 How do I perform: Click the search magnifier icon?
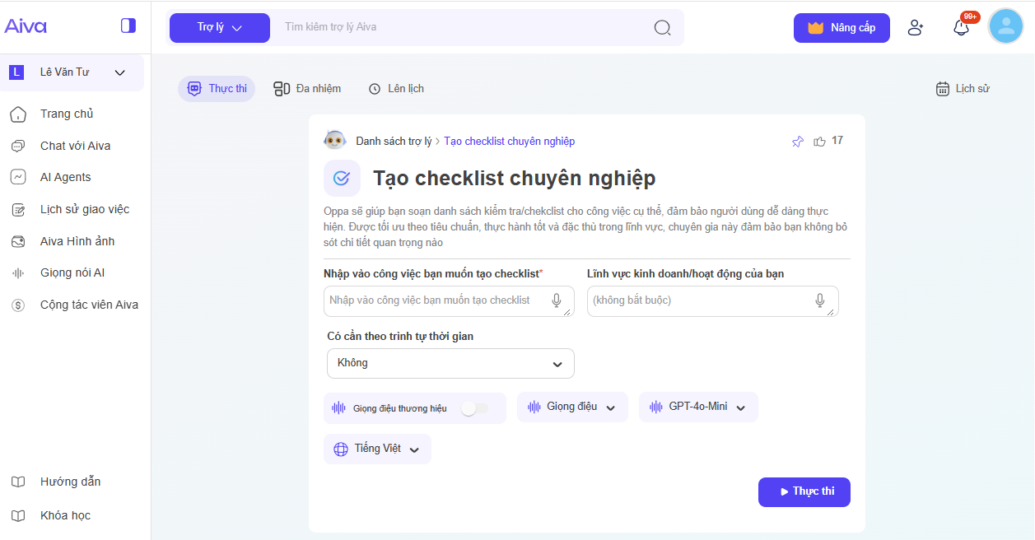[662, 27]
